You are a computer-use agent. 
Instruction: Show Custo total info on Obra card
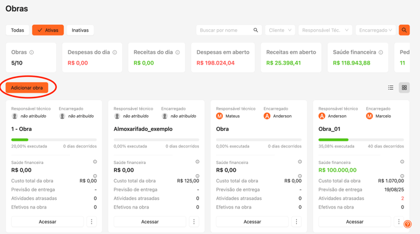pos(300,176)
